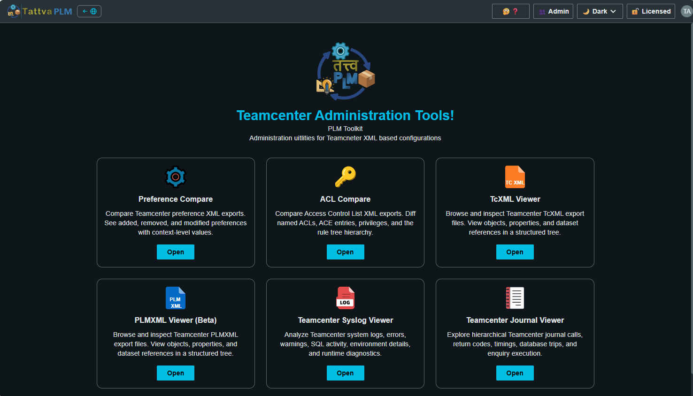This screenshot has width=693, height=396.
Task: Open the Teamcenter Syslog Viewer tool
Action: (345, 373)
